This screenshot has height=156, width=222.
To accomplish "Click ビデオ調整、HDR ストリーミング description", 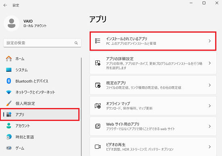I will [x=140, y=149].
